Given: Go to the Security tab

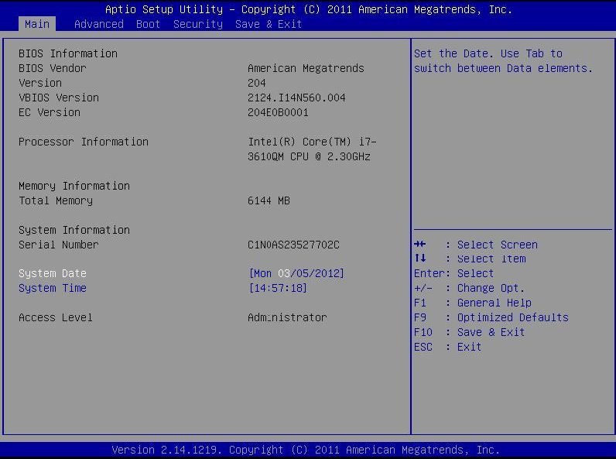Looking at the screenshot, I should (x=197, y=24).
